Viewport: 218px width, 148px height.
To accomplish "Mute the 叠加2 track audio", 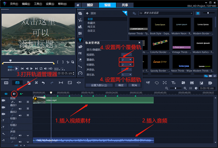I will 20,115.
